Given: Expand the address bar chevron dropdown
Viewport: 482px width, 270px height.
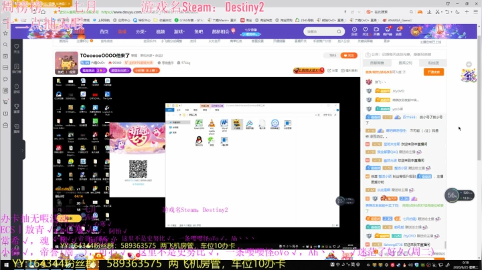Looking at the screenshot, I should pyautogui.click(x=359, y=12).
